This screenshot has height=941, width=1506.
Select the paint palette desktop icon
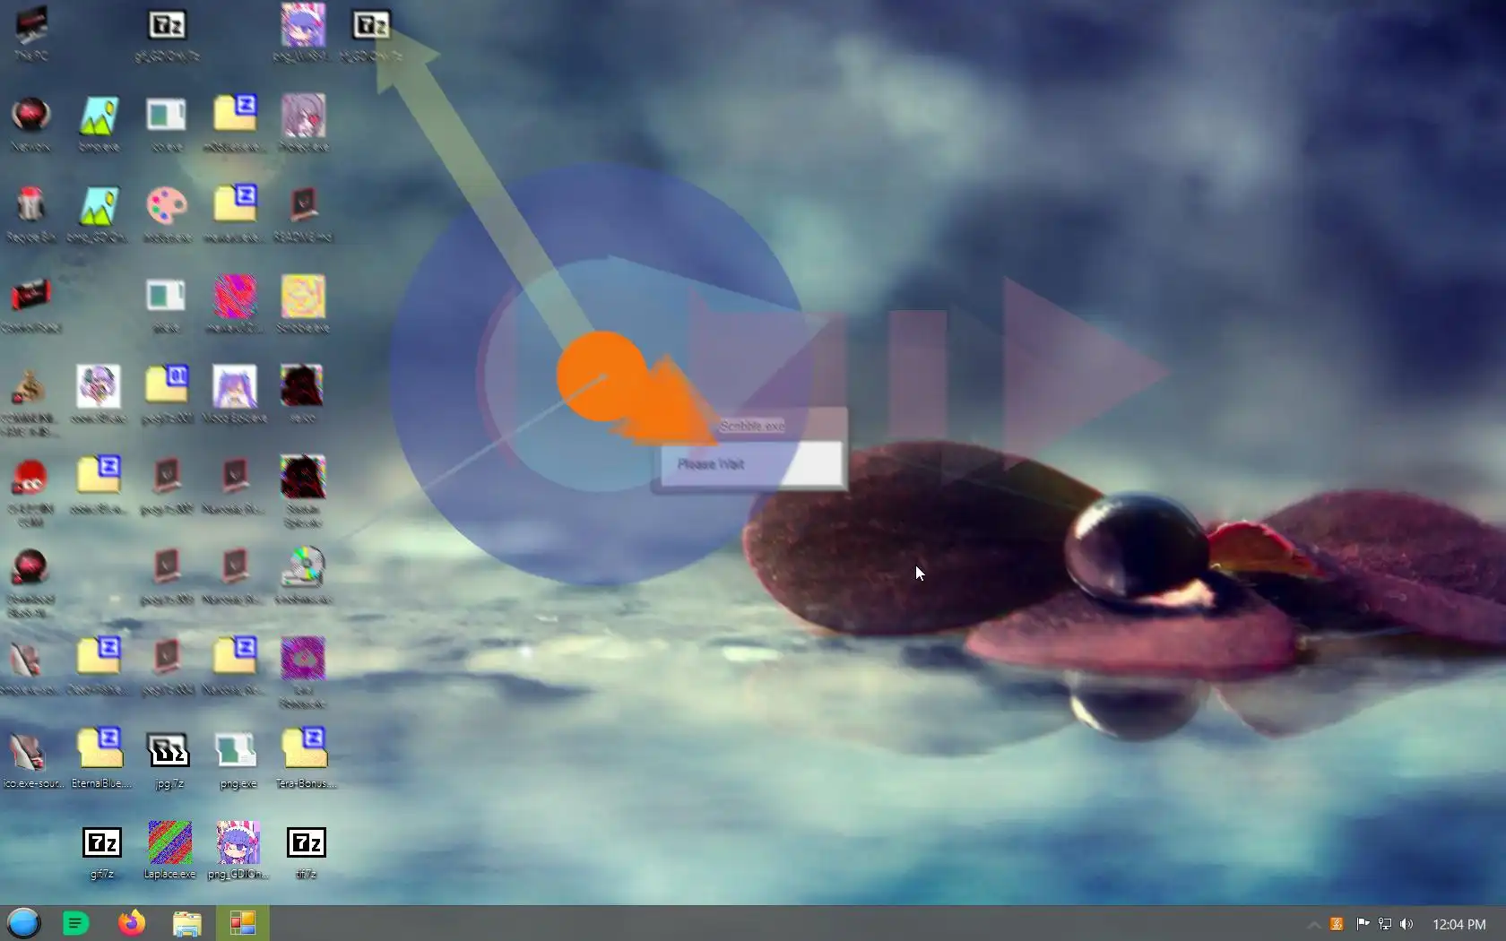pos(167,206)
